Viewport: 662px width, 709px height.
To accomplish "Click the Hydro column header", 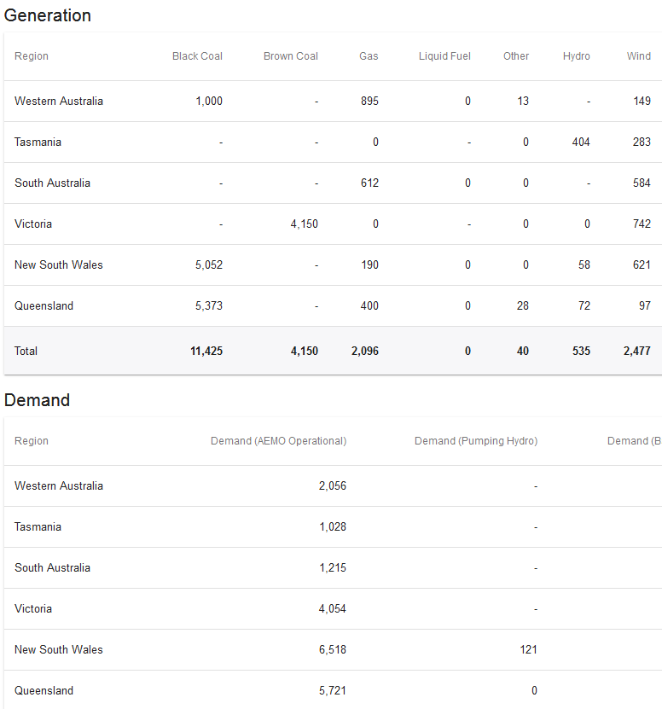I will point(577,56).
